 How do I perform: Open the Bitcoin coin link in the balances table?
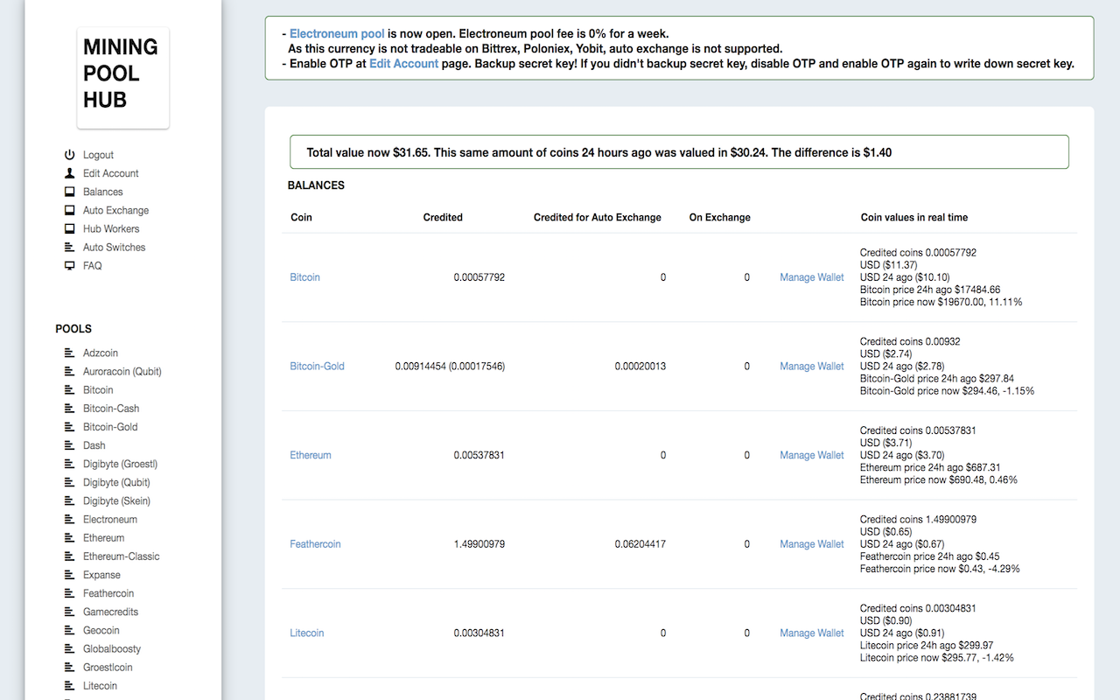click(x=305, y=277)
